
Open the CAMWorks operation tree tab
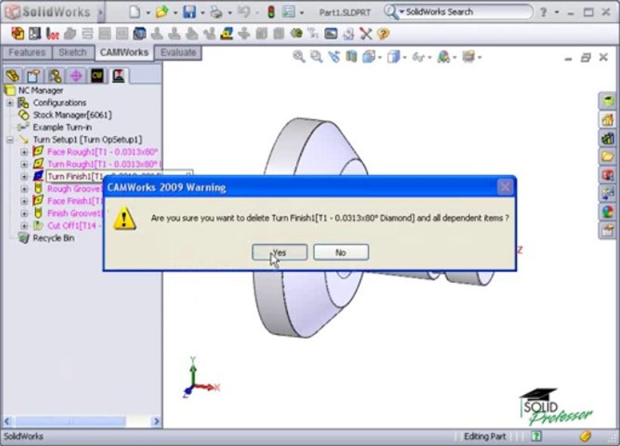point(118,76)
